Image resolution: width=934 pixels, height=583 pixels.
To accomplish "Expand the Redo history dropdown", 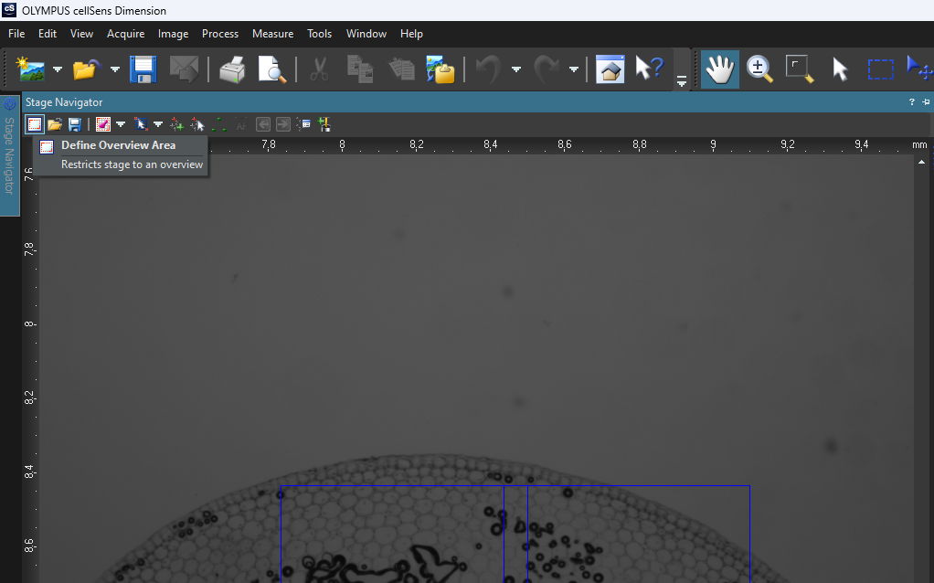I will [x=574, y=69].
